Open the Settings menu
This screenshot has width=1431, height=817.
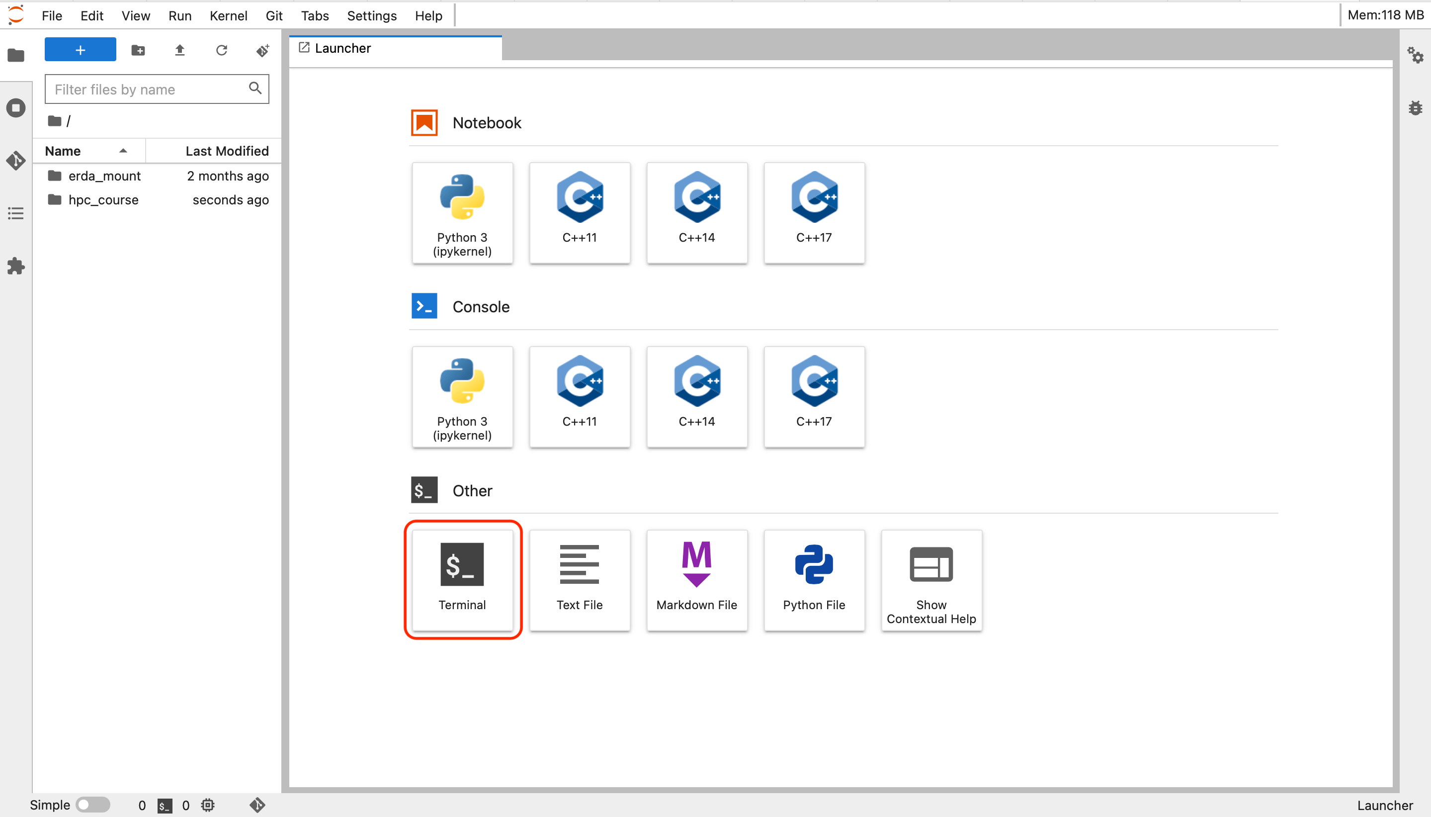371,16
